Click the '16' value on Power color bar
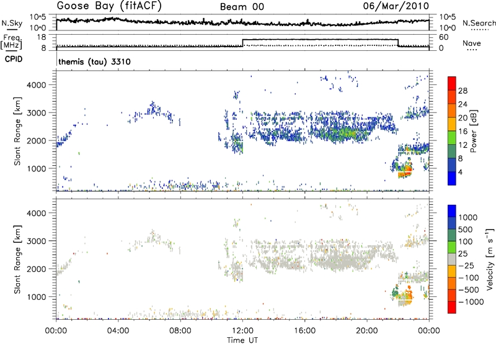 pos(463,132)
